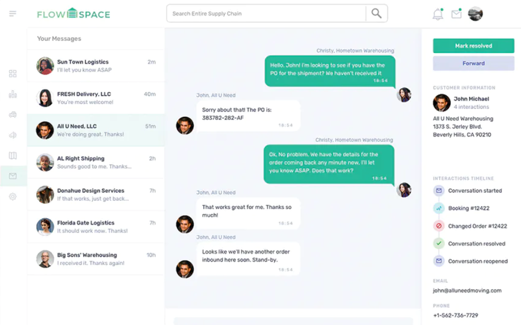Screen dimensions: 521x325
Task: Click the Mark resolved button
Action: click(473, 46)
